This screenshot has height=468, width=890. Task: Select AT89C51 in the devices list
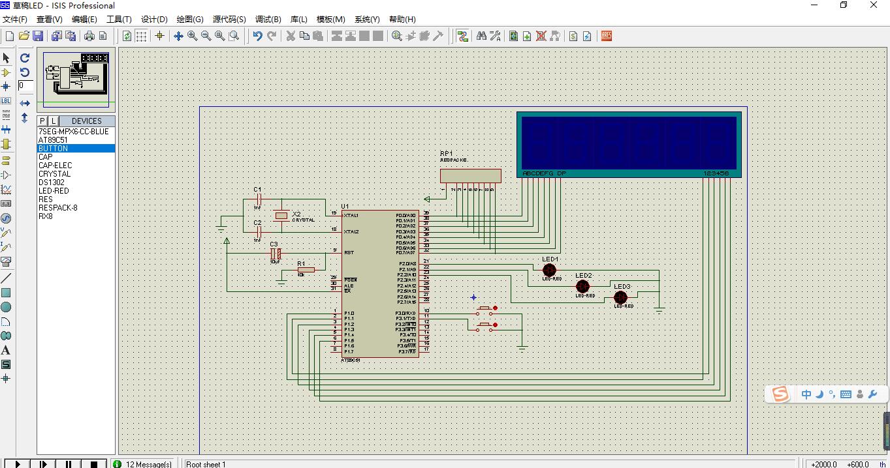(76, 140)
